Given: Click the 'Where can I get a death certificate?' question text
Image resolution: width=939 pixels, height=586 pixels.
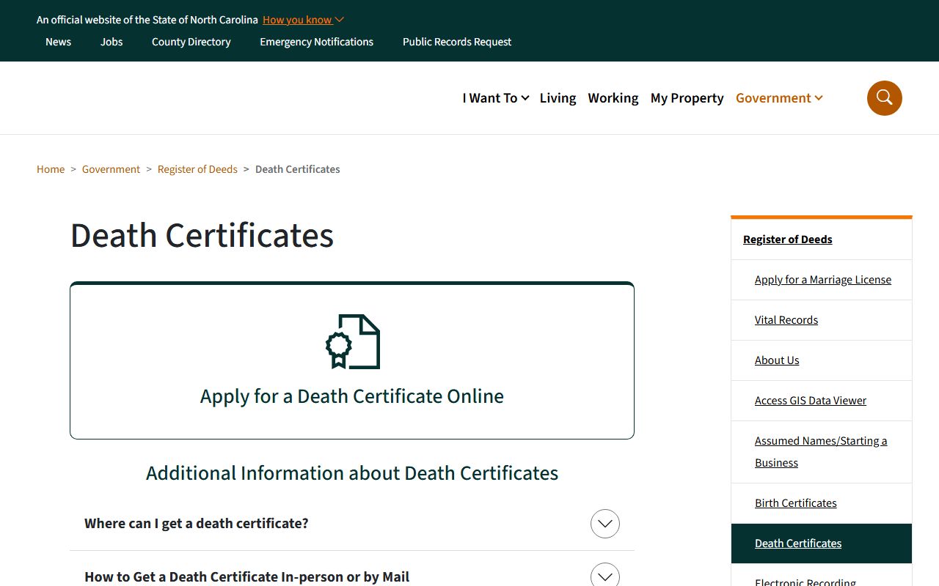Looking at the screenshot, I should pyautogui.click(x=197, y=524).
